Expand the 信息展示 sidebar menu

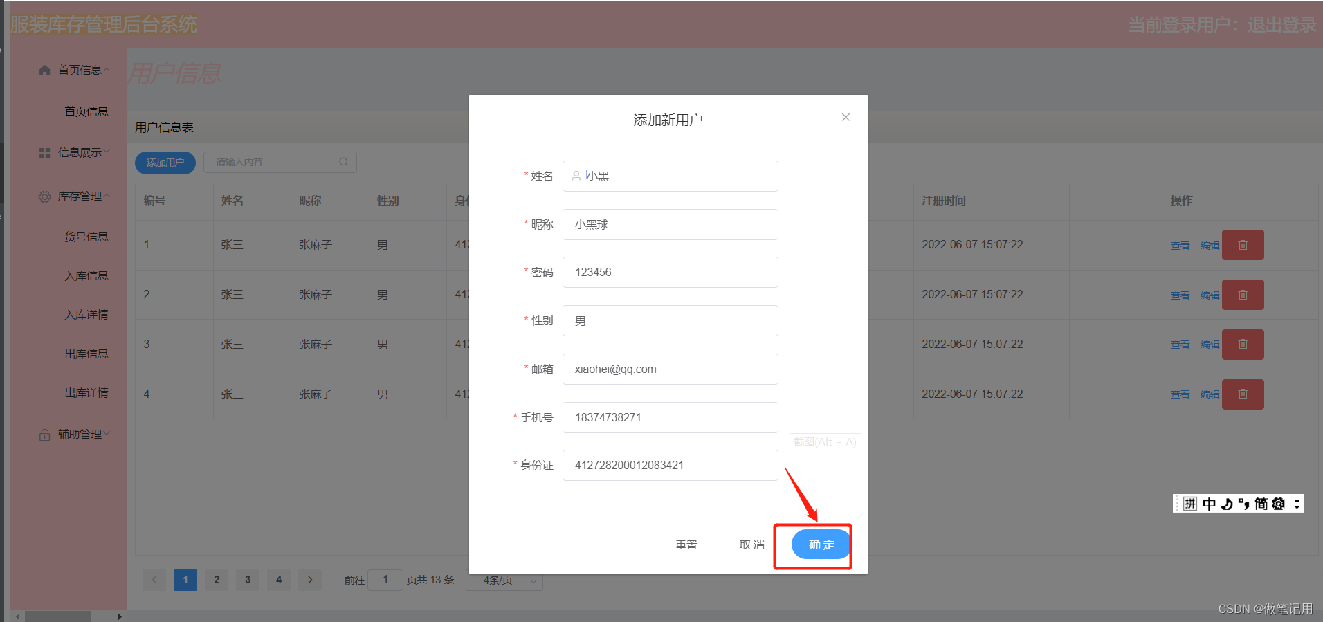(107, 152)
